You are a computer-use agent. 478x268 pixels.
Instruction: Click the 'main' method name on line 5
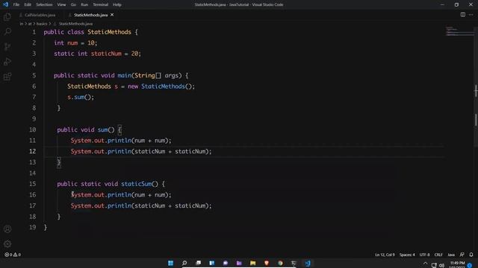125,75
